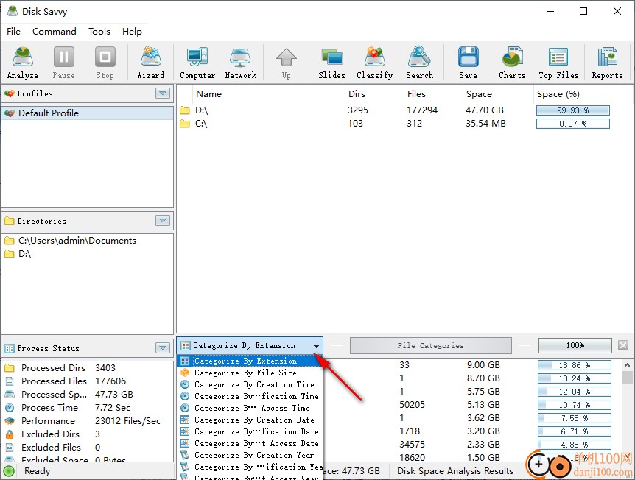
Task: Choose Categorize By File Size option
Action: click(250, 373)
